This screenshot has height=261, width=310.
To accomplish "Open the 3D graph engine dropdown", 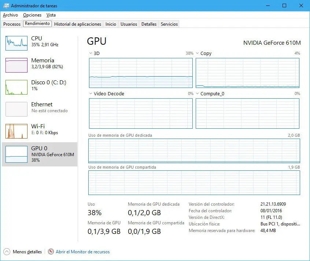I will (x=91, y=54).
